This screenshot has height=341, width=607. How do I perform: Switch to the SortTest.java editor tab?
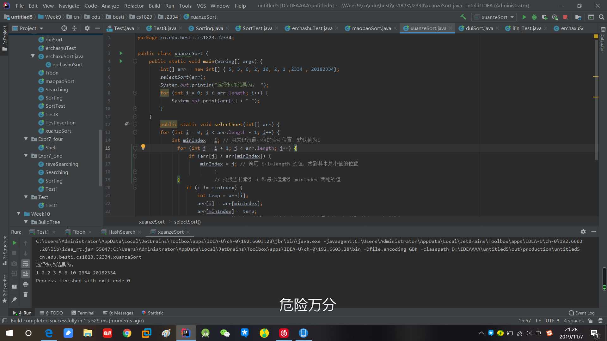[257, 28]
